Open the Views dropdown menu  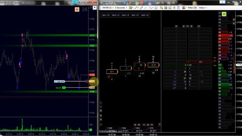(x=203, y=8)
